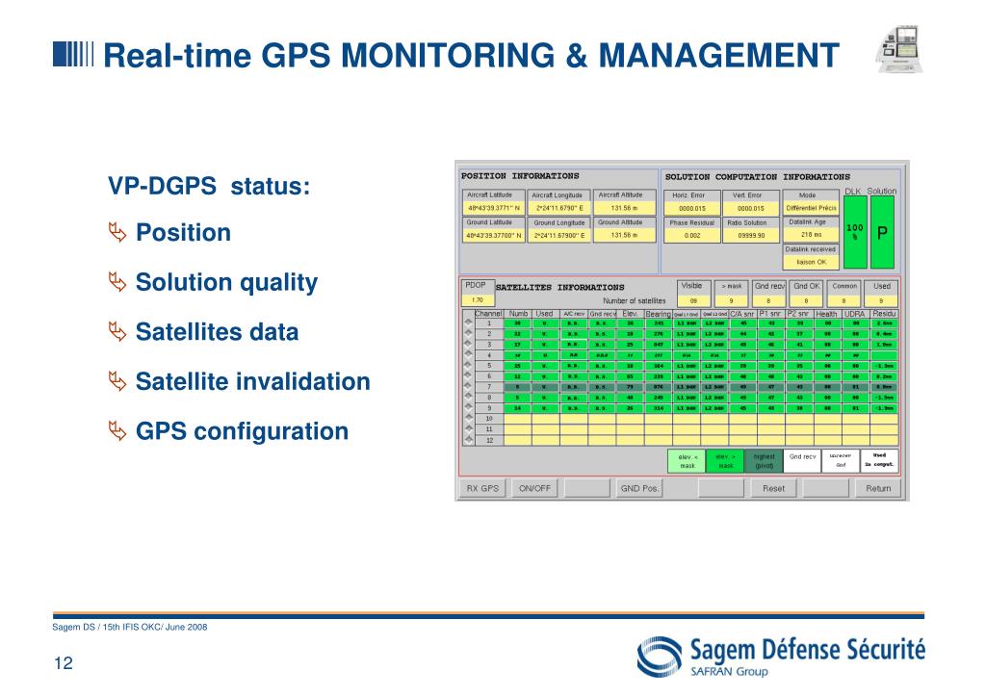Toggle the diamond selector for channel 10
986x697 pixels.
pyautogui.click(x=468, y=419)
